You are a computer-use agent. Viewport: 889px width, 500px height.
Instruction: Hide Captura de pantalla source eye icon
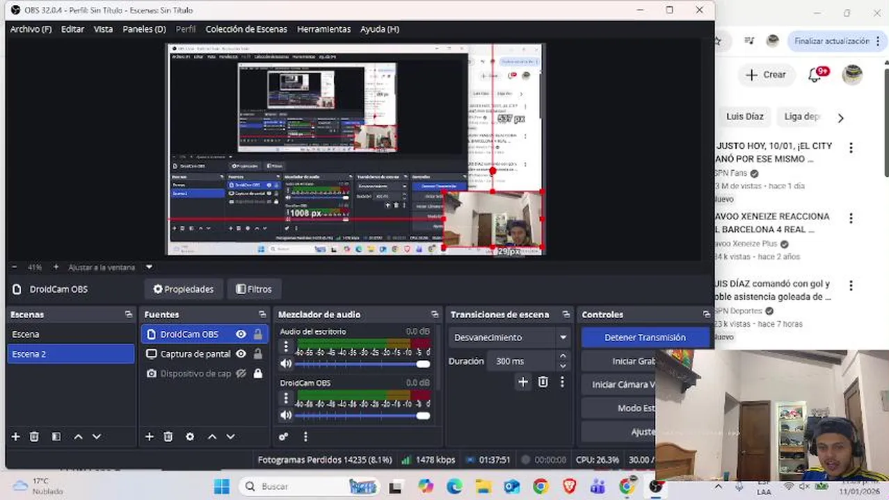(x=241, y=353)
